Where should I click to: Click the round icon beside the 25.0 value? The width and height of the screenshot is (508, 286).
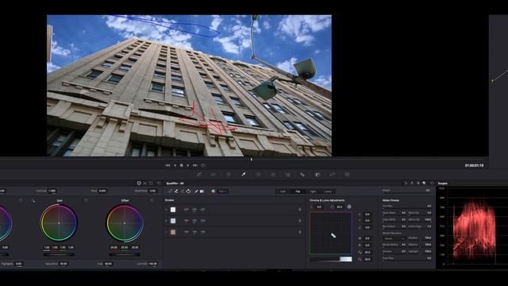tap(349, 207)
